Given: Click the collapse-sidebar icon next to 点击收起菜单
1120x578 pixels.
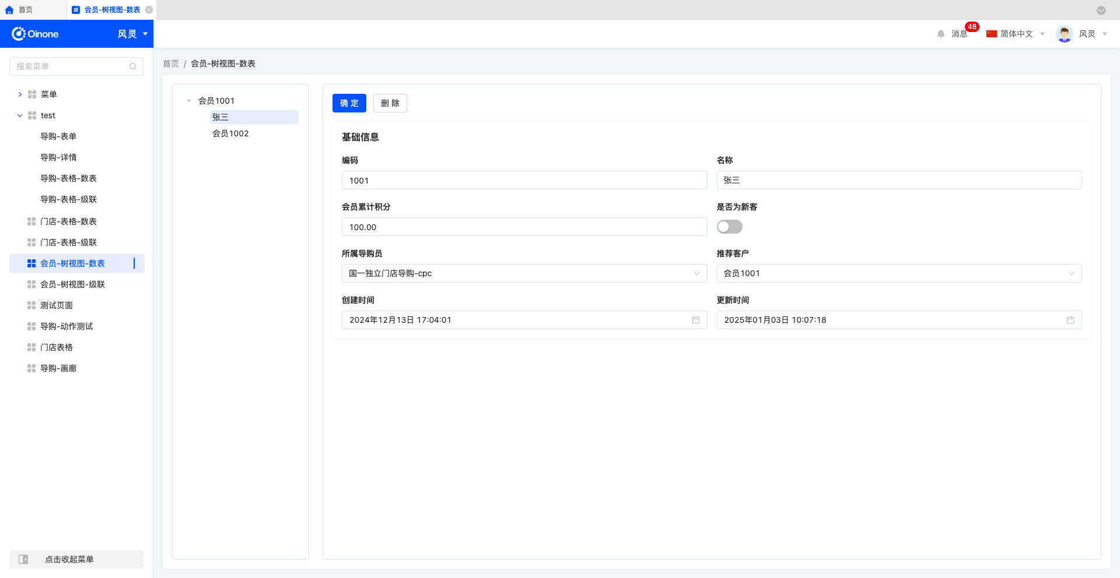Looking at the screenshot, I should coord(23,559).
